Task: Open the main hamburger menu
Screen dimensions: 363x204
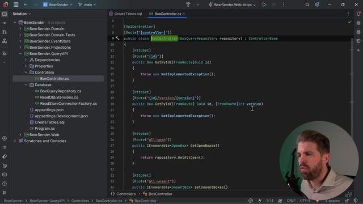Action: 16,5
